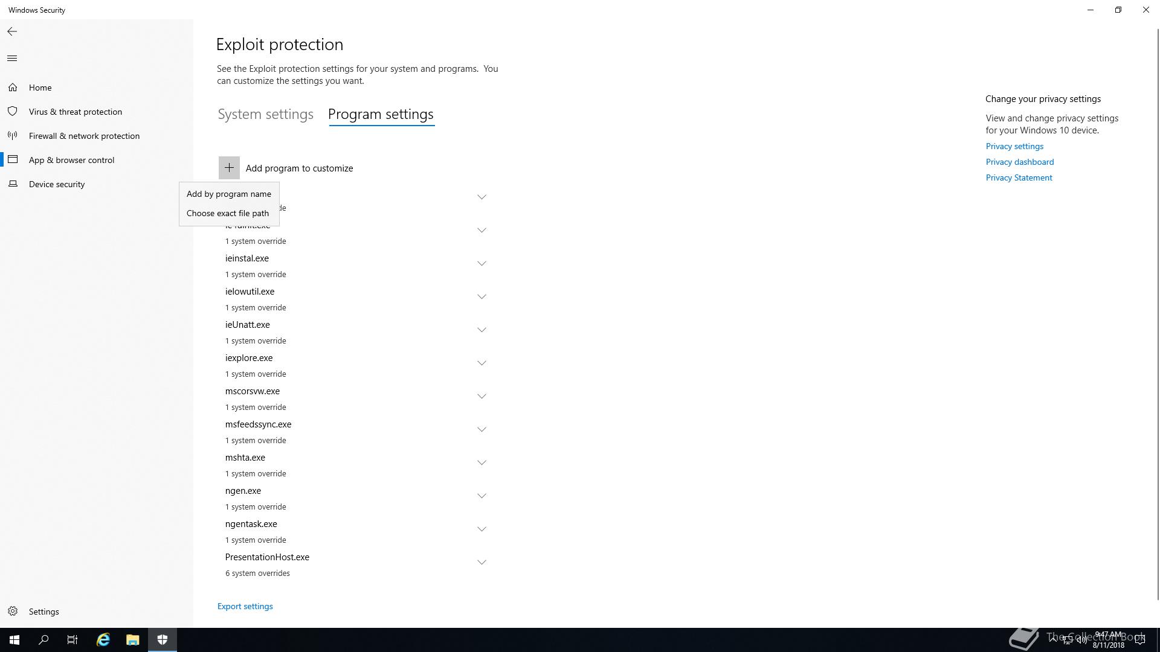Screen dimensions: 1160x652
Task: Expand the ngentask.exe entry
Action: coord(482,529)
